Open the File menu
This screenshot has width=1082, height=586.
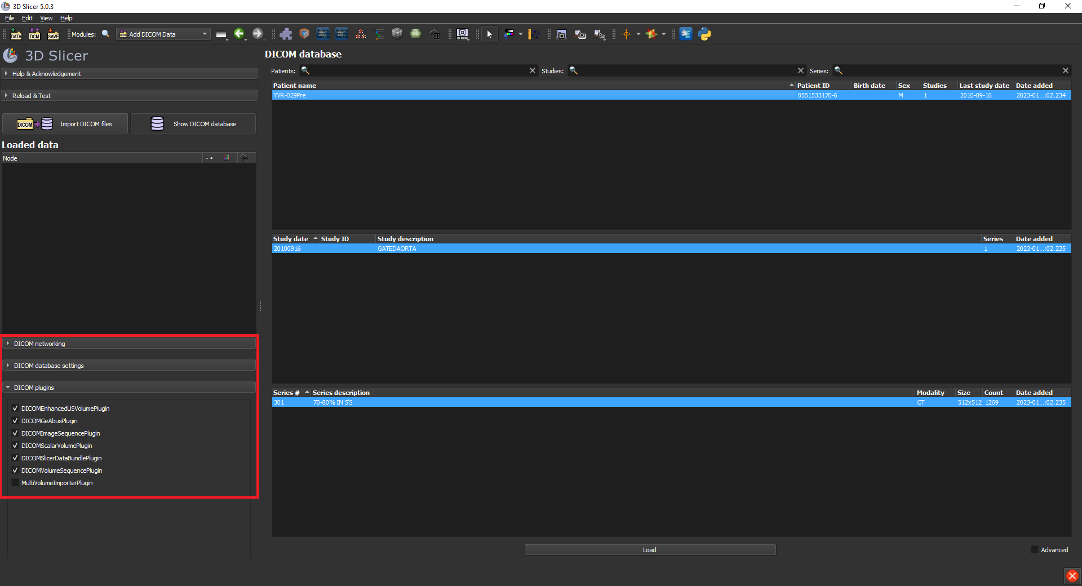10,18
